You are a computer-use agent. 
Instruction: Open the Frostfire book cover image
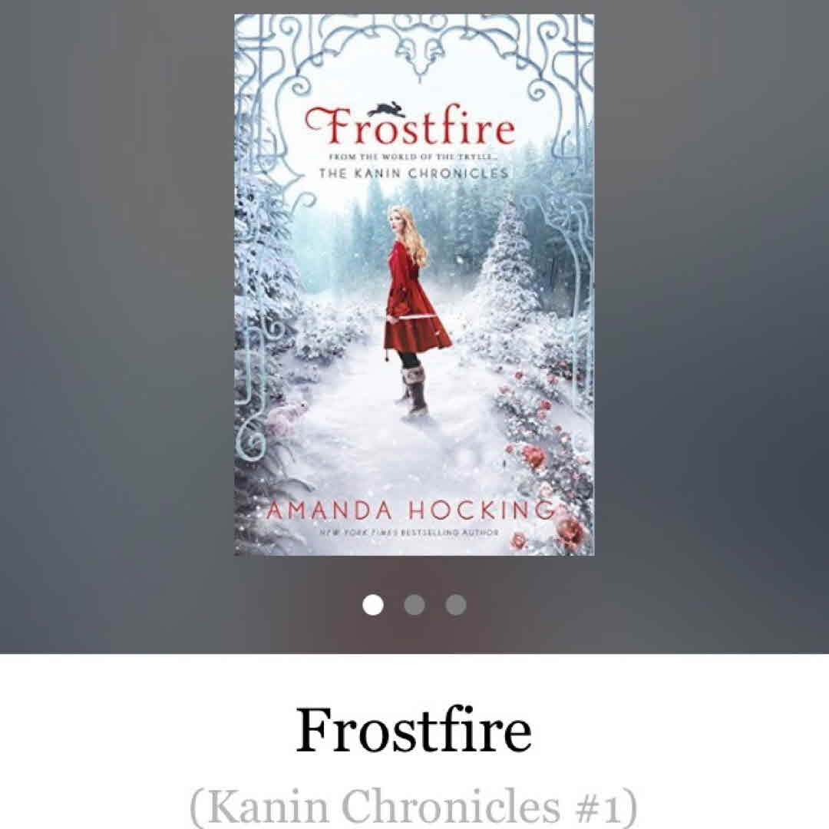(x=414, y=285)
